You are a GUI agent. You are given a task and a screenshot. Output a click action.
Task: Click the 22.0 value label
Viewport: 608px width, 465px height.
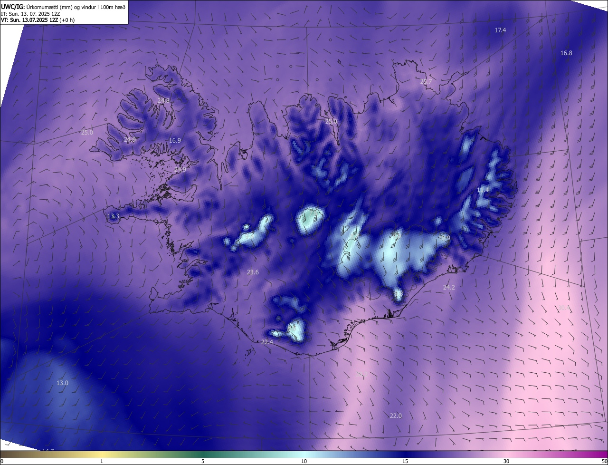click(395, 416)
